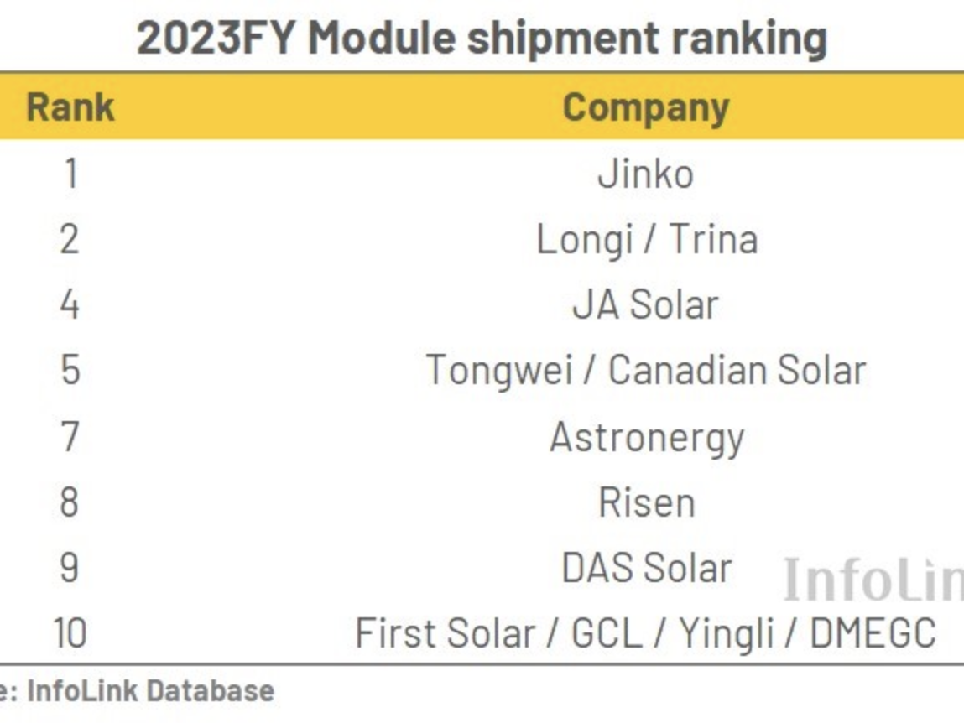Click the InfoLink watermark logo

click(873, 580)
